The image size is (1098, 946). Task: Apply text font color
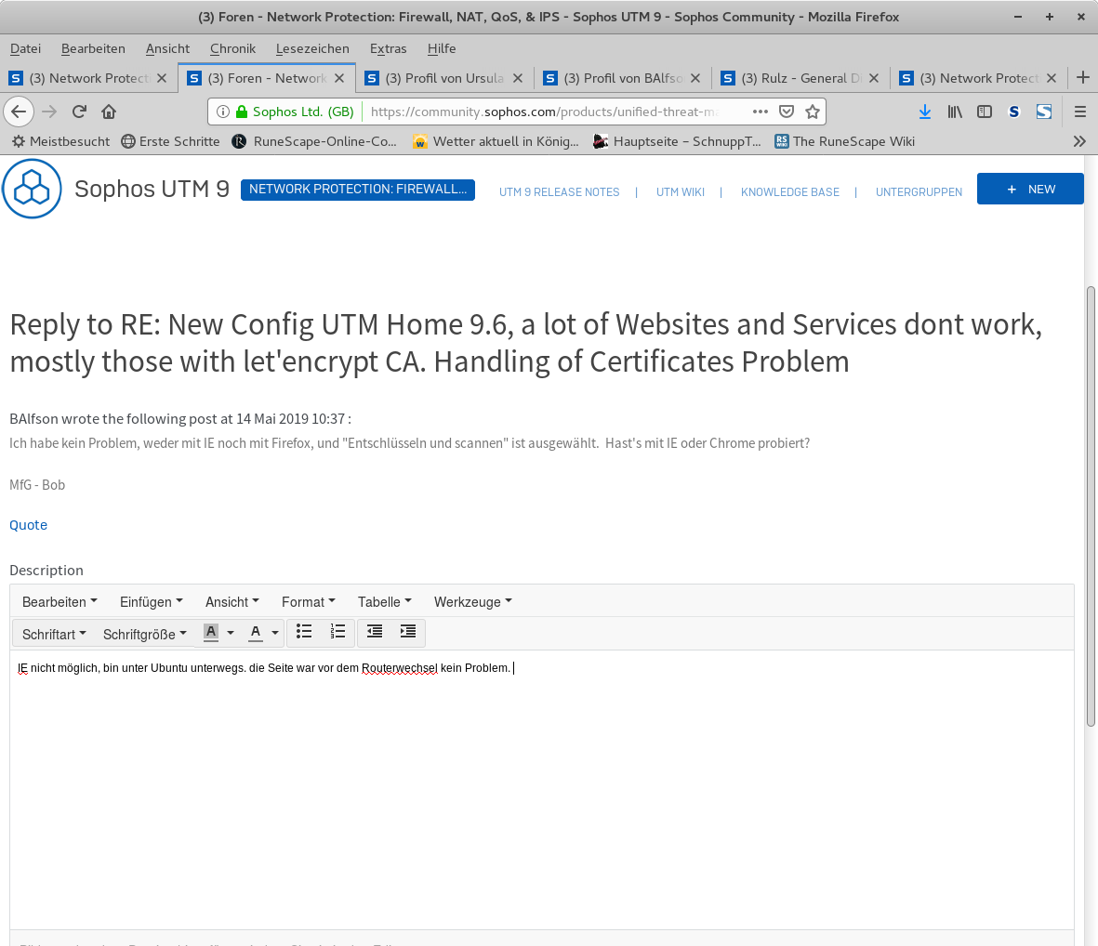[256, 633]
